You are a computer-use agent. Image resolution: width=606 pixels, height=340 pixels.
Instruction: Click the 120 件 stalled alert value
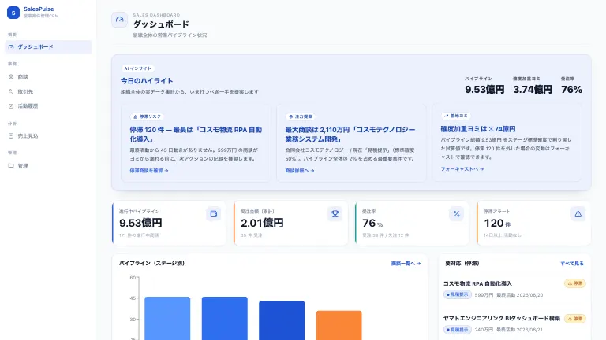coord(497,224)
